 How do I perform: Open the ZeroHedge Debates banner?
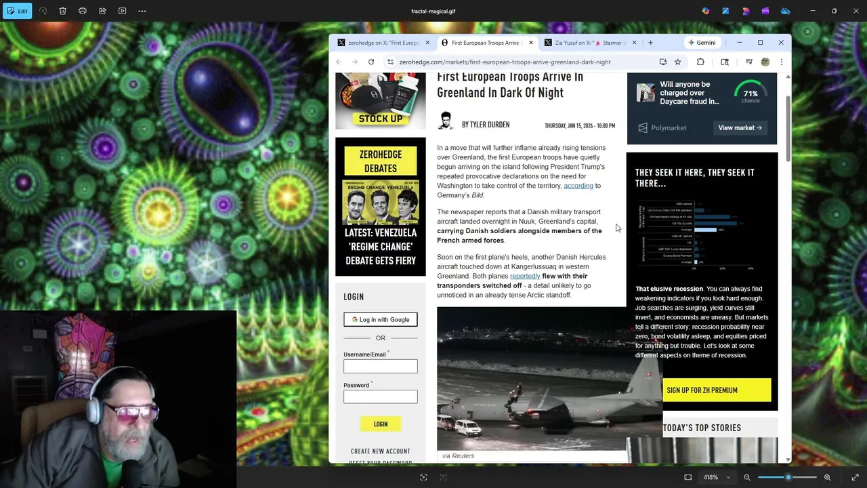(x=381, y=161)
